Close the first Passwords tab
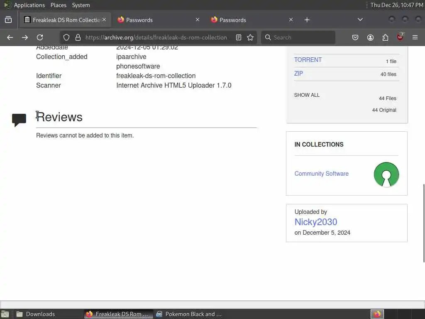This screenshot has height=319, width=425. [198, 20]
